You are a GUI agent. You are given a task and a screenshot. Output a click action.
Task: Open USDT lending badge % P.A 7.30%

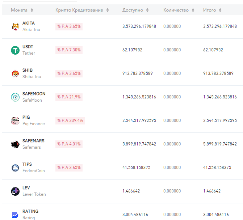69,50
